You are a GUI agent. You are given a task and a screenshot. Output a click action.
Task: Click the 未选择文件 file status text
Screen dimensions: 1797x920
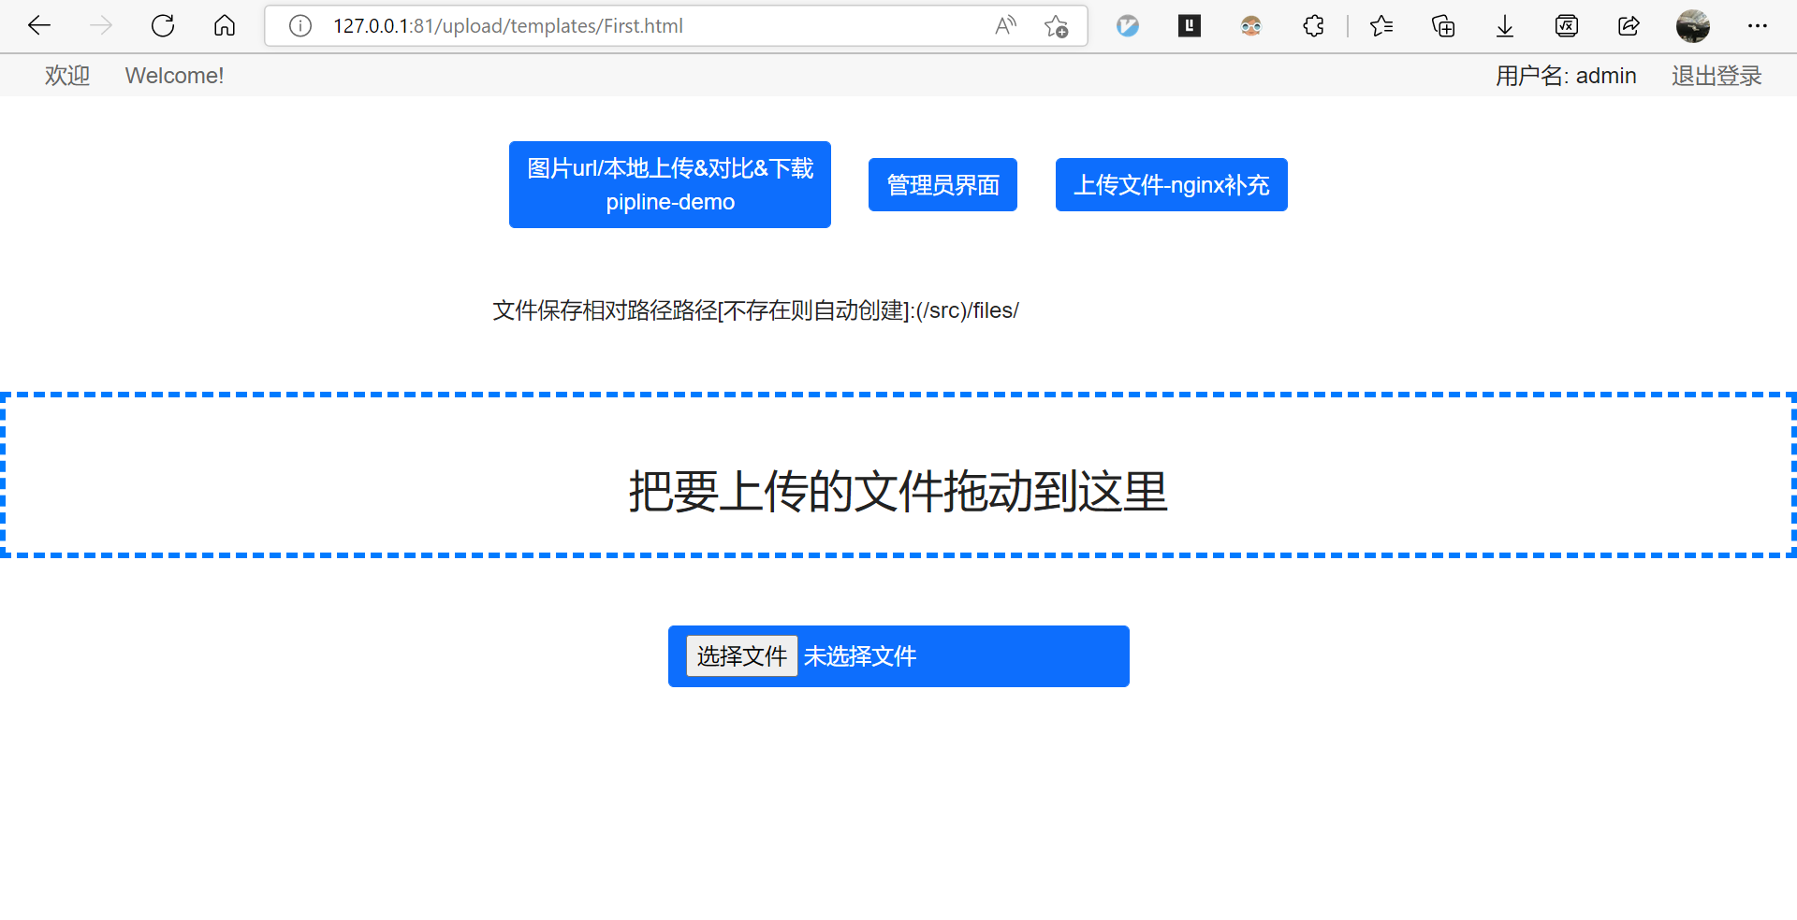pos(860,656)
